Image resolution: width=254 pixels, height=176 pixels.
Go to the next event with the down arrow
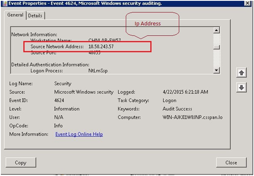coord(241,88)
